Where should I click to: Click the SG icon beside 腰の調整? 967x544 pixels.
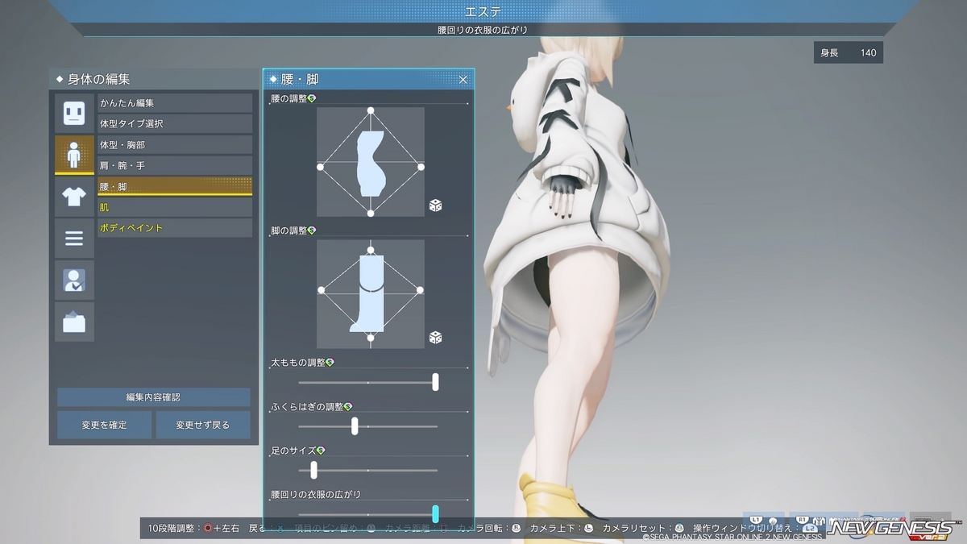(x=312, y=98)
